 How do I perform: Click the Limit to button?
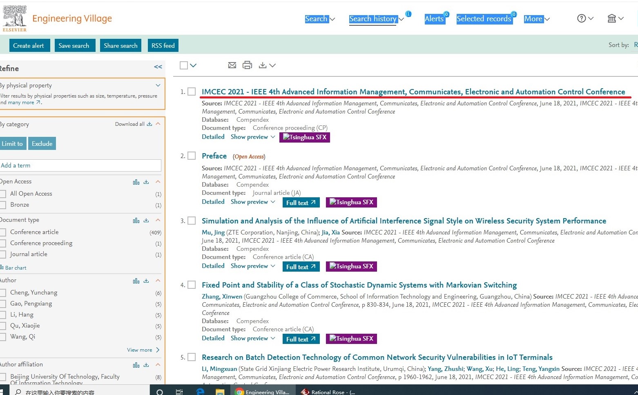point(12,143)
